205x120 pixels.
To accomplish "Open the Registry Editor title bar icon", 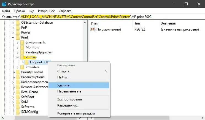I will point(4,4).
